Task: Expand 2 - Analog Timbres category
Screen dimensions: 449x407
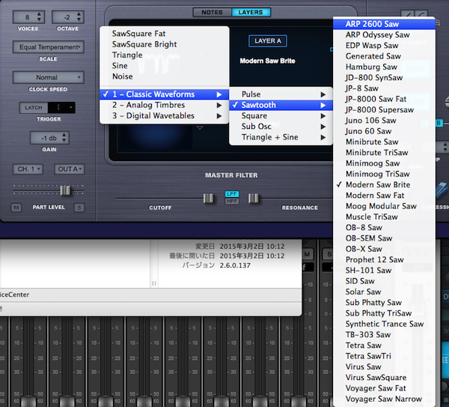Action: [x=164, y=105]
